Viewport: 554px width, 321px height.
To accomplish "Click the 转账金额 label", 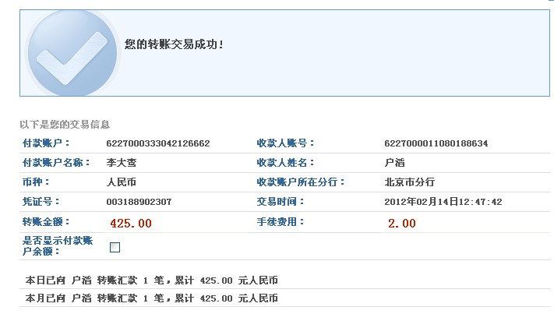I will (46, 222).
